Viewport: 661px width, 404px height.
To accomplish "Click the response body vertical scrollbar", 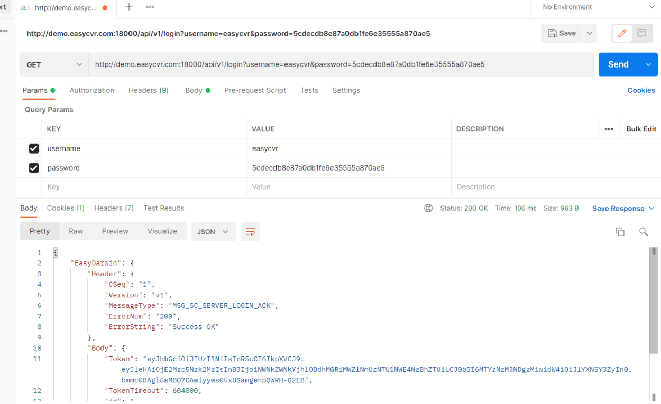I will [654, 301].
